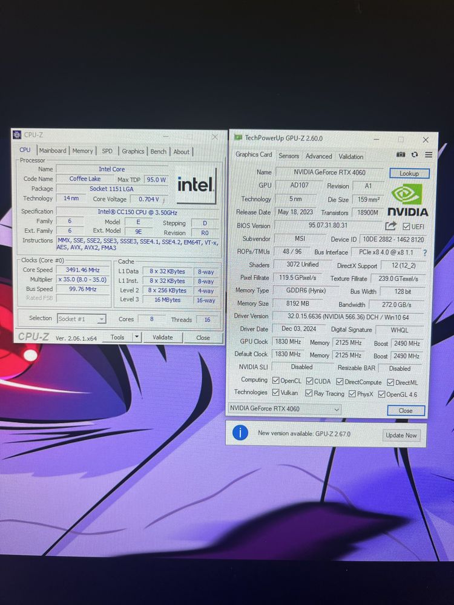Click the Multiplier value x 35.0
Image resolution: width=454 pixels, height=605 pixels.
point(82,280)
